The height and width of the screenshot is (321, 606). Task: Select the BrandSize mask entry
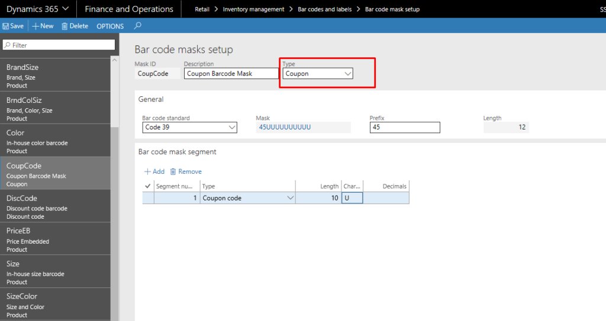click(x=54, y=75)
